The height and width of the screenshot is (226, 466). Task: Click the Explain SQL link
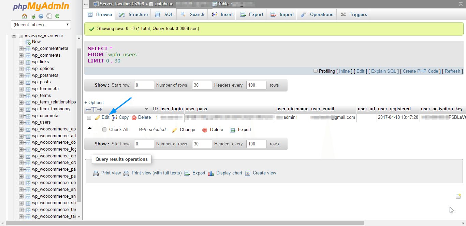pos(383,71)
